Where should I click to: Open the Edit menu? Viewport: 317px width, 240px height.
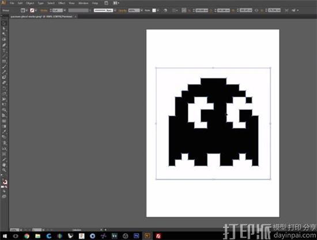[20, 3]
